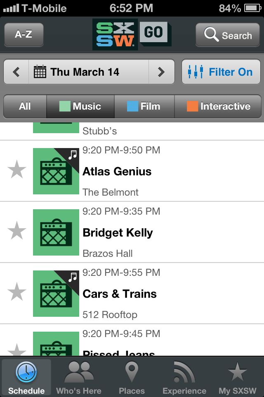Viewport: 264px width, 397px height.
Task: Select the Interactive category tab
Action: pos(218,106)
